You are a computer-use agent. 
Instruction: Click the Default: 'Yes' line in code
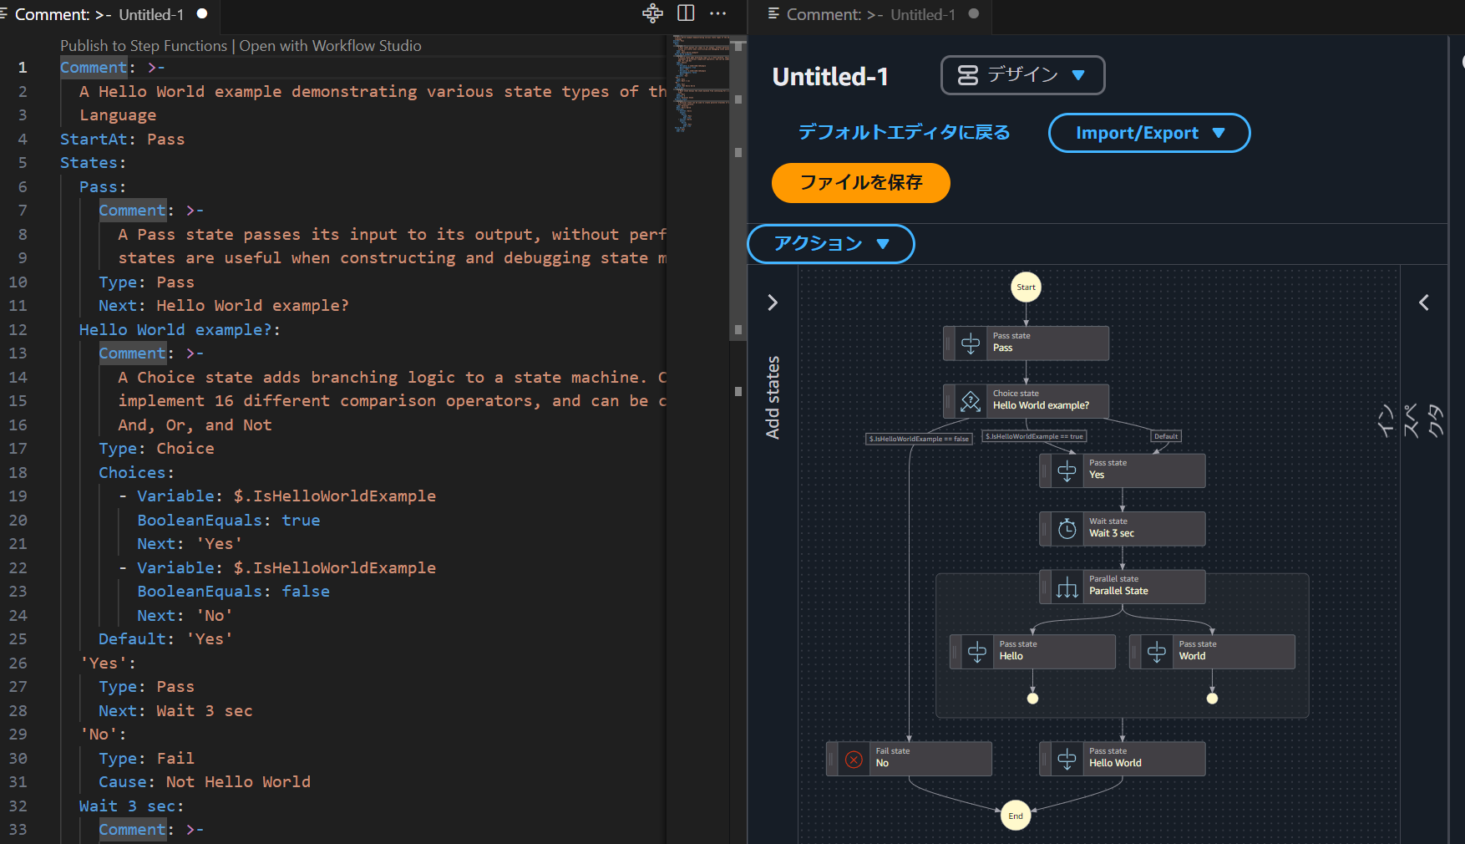click(165, 639)
